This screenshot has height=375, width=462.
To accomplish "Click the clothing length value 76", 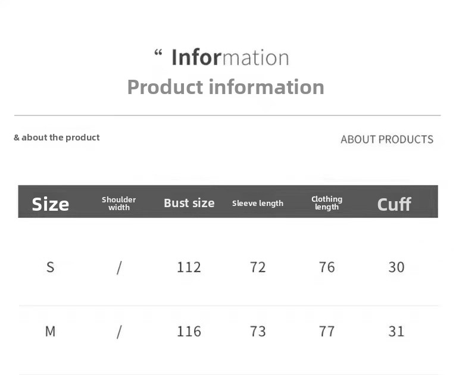I will [x=327, y=267].
